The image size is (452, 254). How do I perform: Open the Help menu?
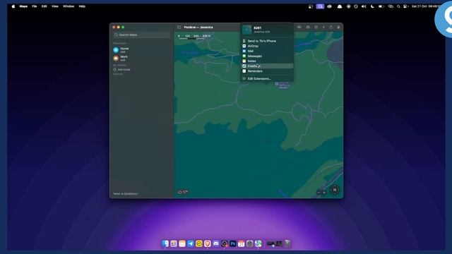pos(82,6)
